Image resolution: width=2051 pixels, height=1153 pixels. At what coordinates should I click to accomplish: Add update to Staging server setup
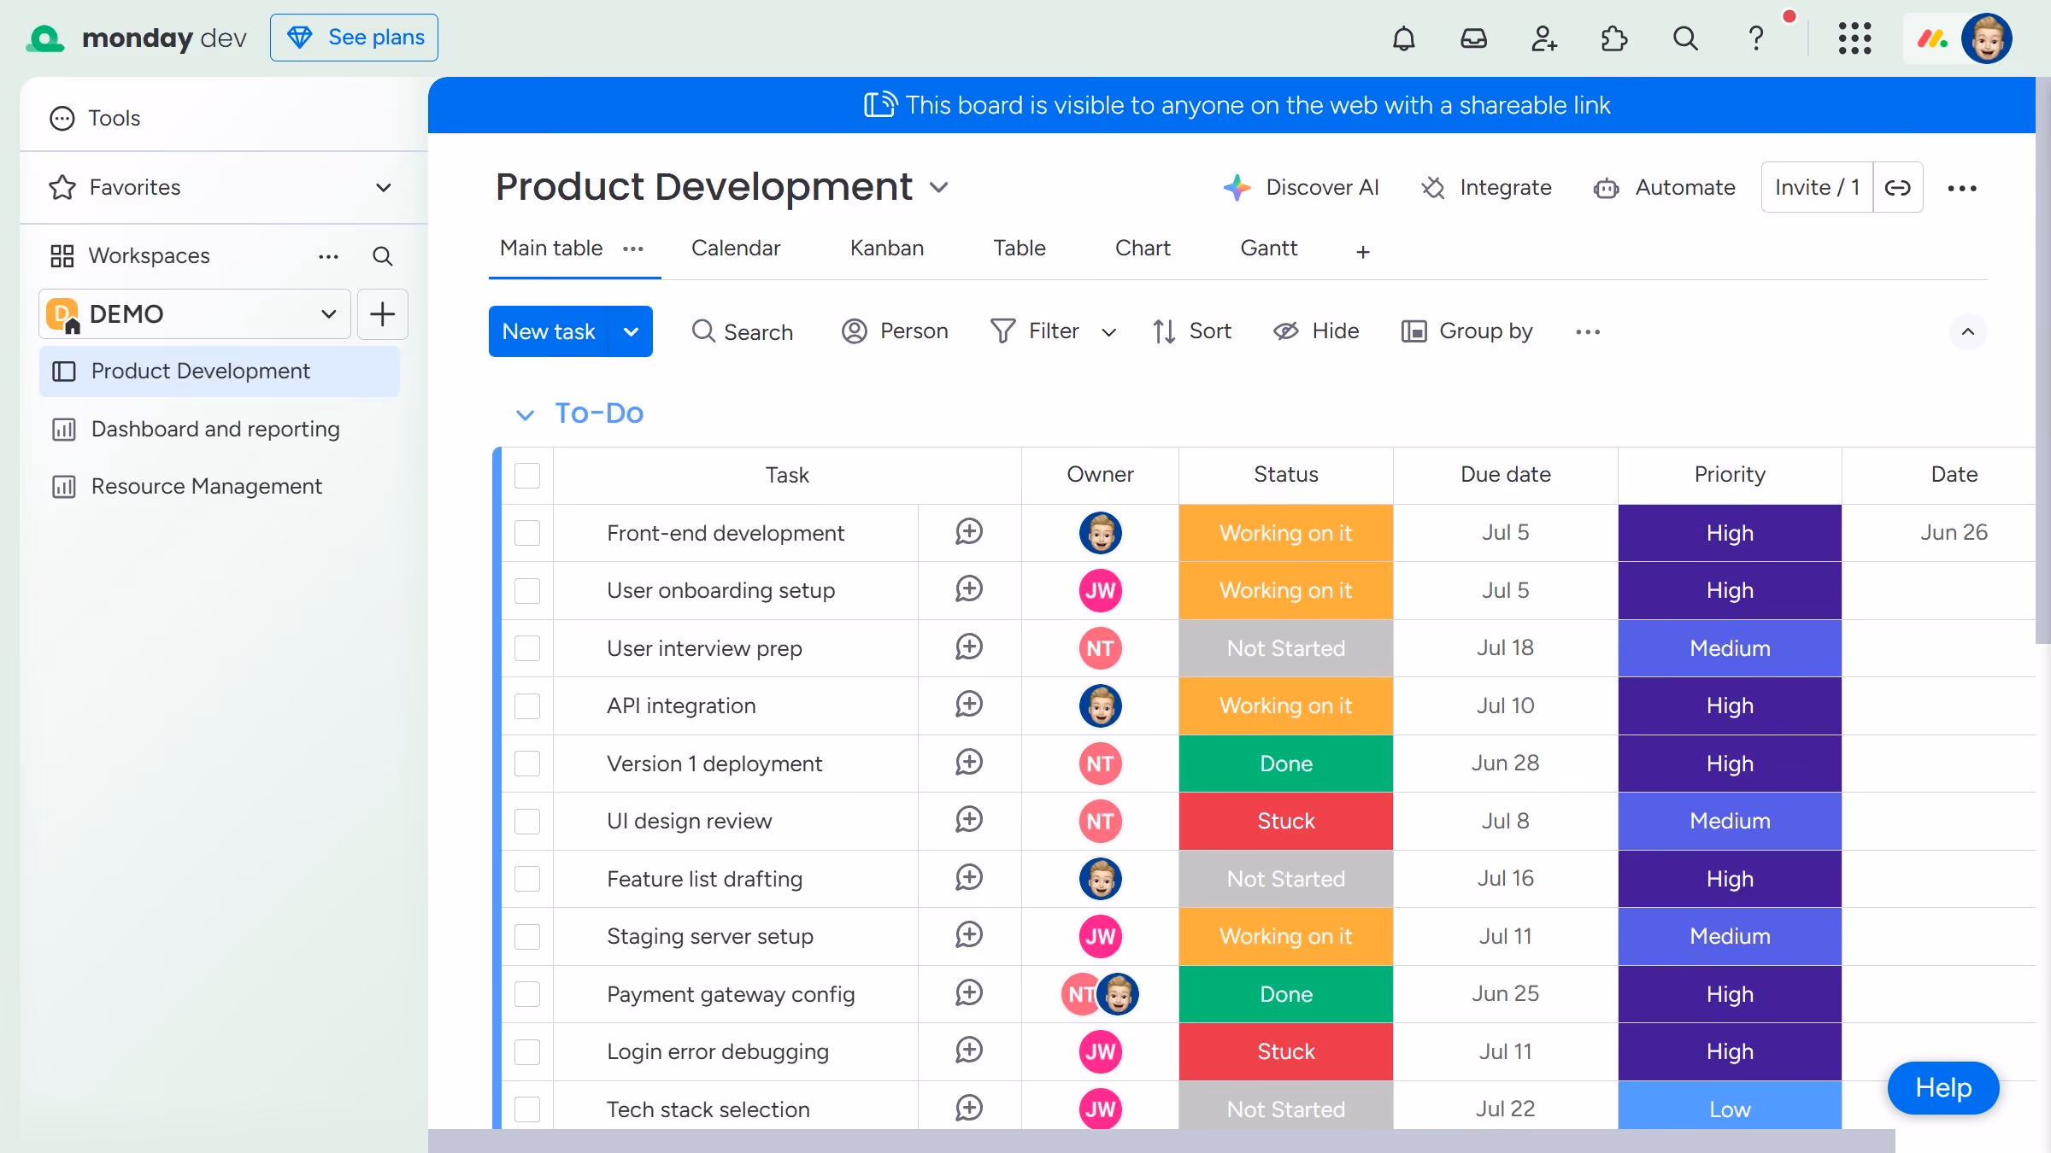coord(968,935)
